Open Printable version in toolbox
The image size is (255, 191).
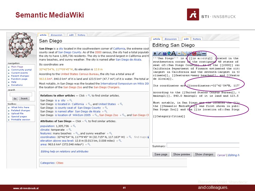(x=21, y=120)
